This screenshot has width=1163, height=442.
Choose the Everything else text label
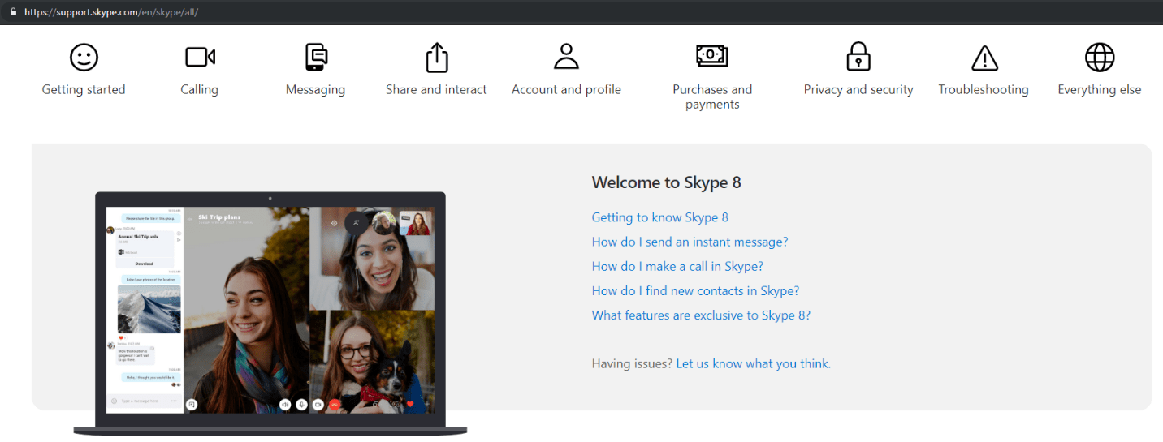click(1100, 90)
